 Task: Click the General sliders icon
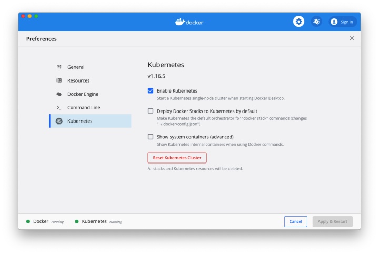[59, 67]
